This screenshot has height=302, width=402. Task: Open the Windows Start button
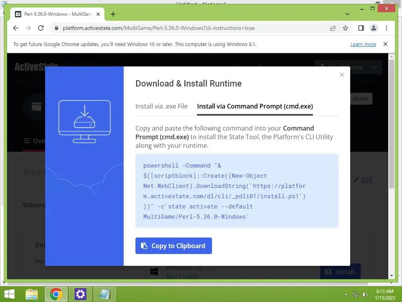(9, 294)
